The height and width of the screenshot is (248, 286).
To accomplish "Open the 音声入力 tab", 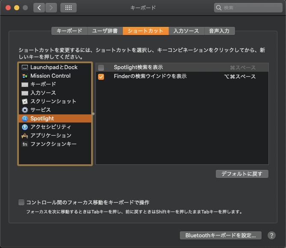I will pyautogui.click(x=220, y=31).
